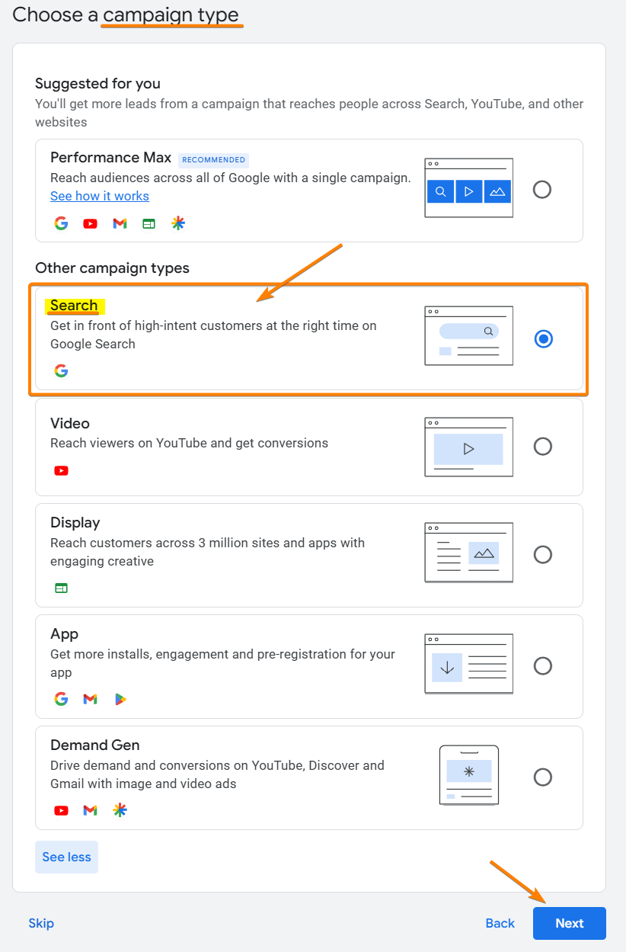Select the Performance Max radio button

coord(542,190)
